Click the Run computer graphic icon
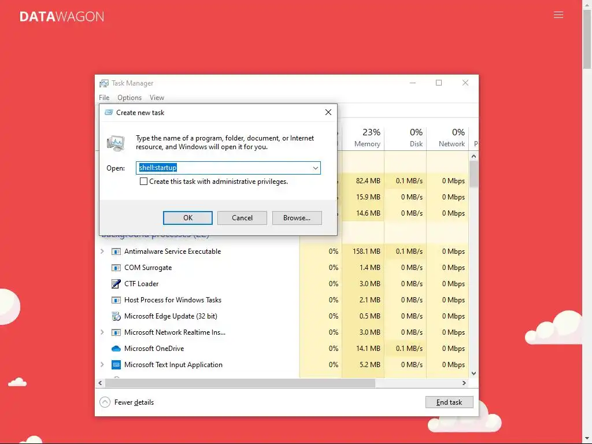 [x=116, y=143]
